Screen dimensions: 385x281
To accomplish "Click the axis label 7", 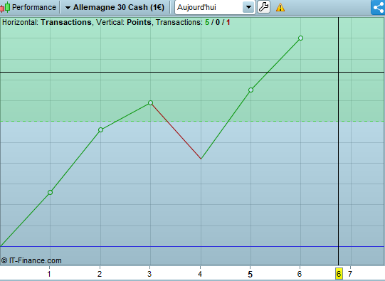I will [350, 274].
